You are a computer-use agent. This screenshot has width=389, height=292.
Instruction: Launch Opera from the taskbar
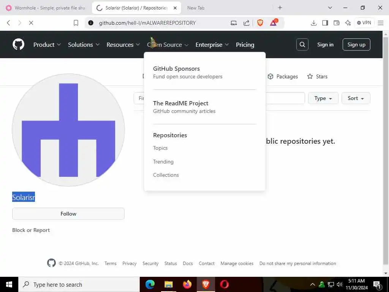(224, 284)
